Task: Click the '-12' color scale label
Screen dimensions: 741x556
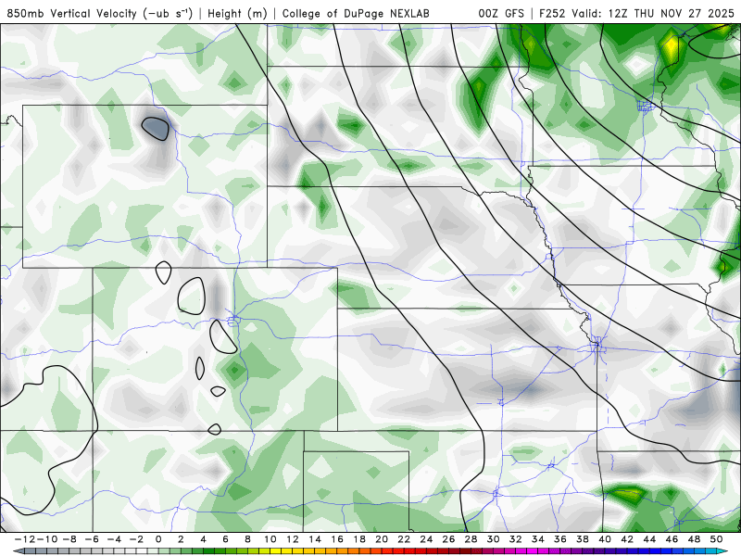Action: (25, 539)
